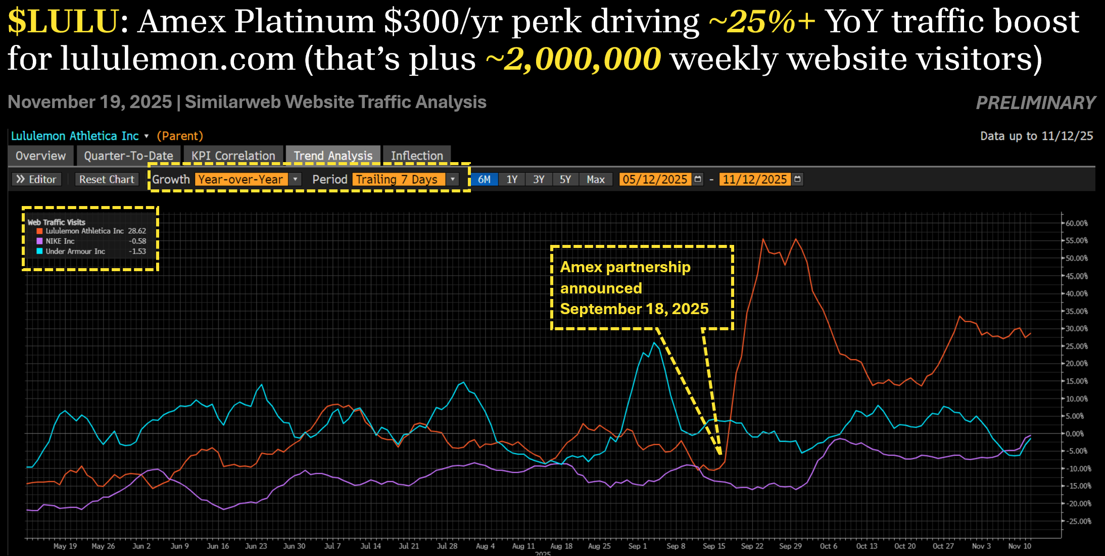Open Lululemon Athletica Inc company selector arrow
Screen dimensions: 1105x556
[147, 136]
